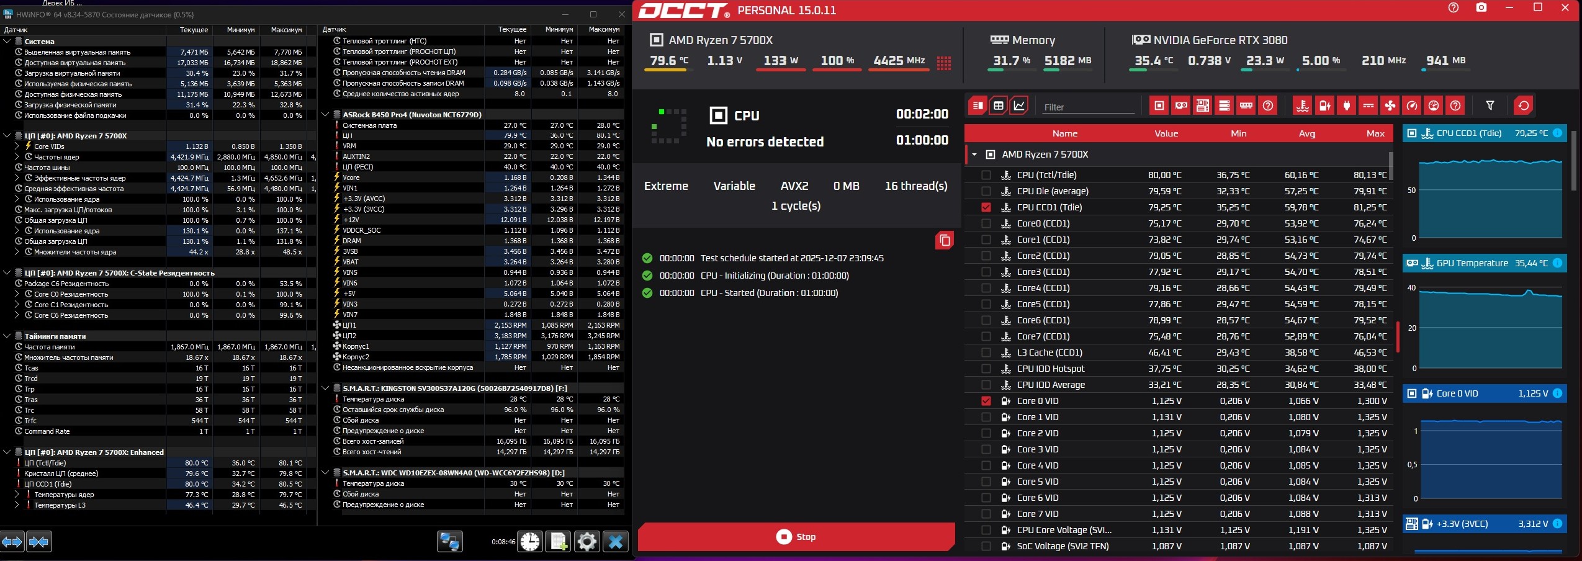Expand Температуры ядер row
Image resolution: width=1582 pixels, height=561 pixels.
click(17, 495)
